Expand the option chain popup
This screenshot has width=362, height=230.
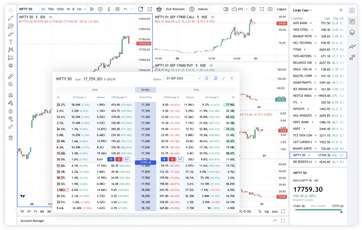coord(223,78)
